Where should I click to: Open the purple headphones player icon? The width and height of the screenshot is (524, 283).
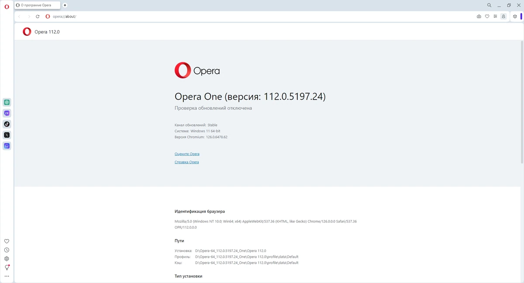click(x=7, y=146)
